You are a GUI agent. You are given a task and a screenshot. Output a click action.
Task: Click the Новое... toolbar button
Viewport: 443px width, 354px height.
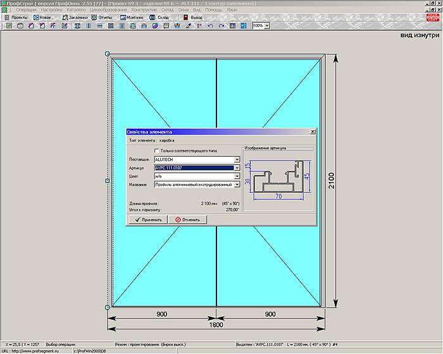coord(44,18)
